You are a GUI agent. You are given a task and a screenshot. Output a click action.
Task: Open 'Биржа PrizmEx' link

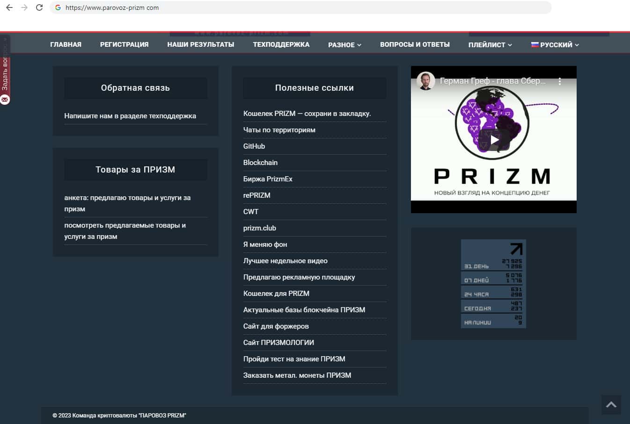[x=268, y=179]
